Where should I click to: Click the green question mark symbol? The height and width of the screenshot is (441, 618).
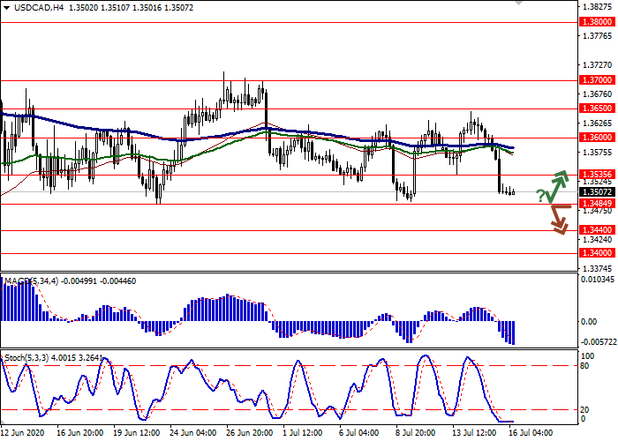540,195
